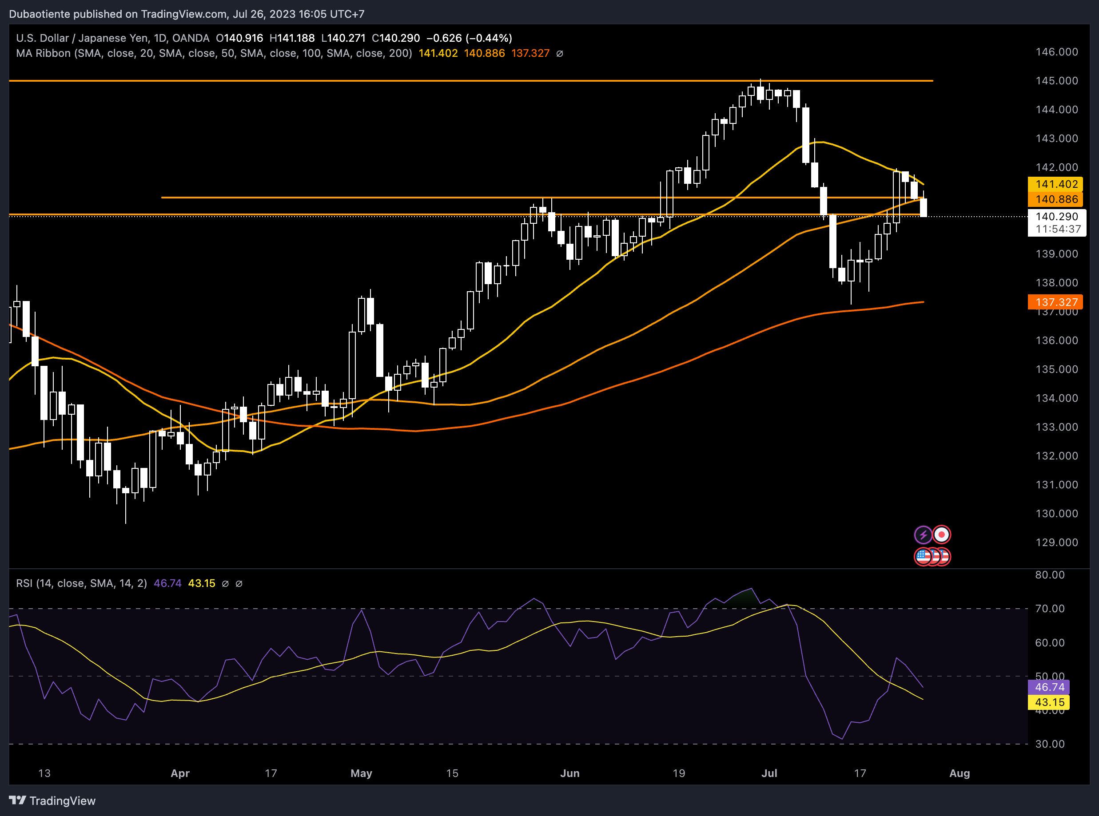Click the 129.000 price scale label
Viewport: 1099px width, 816px height.
(1056, 543)
